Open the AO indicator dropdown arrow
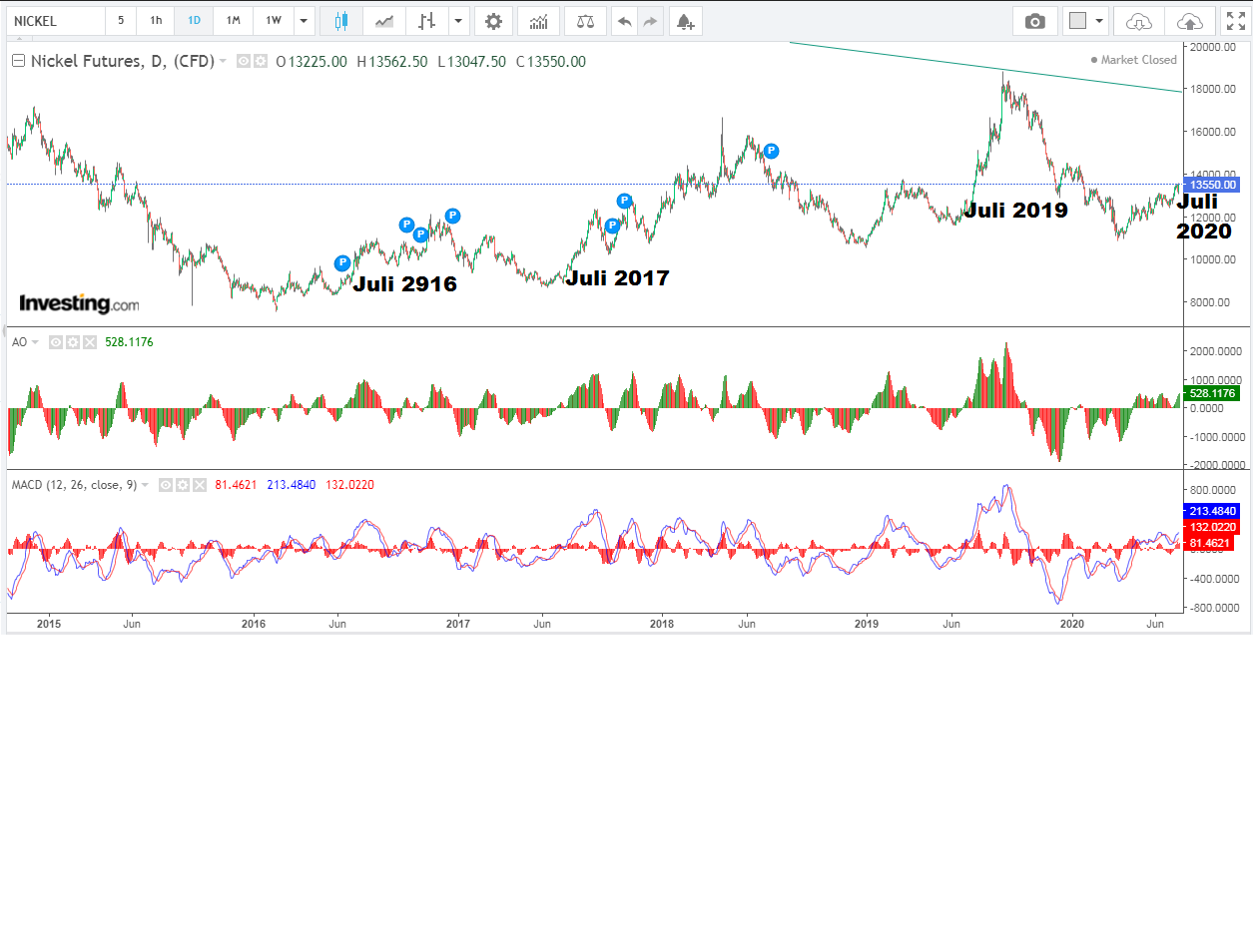This screenshot has height=937, width=1253. pyautogui.click(x=35, y=342)
